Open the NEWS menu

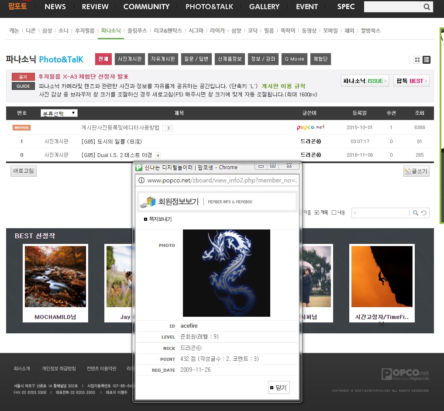coord(55,7)
